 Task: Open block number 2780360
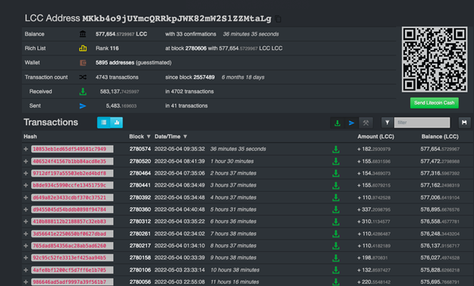pyautogui.click(x=140, y=209)
